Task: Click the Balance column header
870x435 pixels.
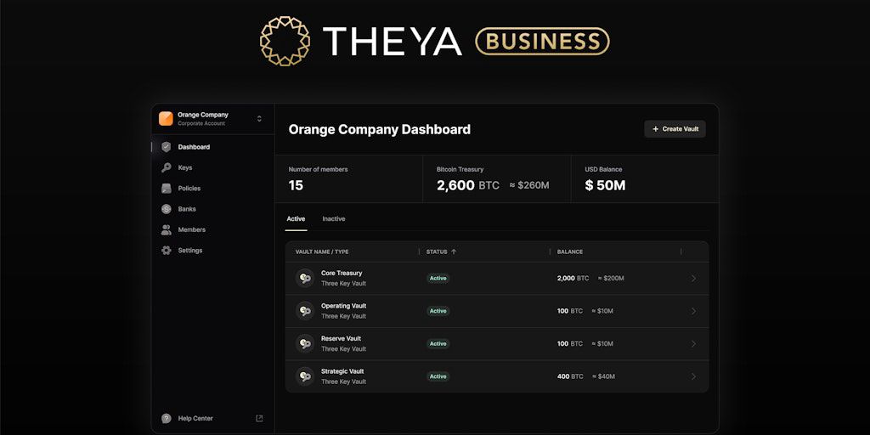Action: pos(570,251)
